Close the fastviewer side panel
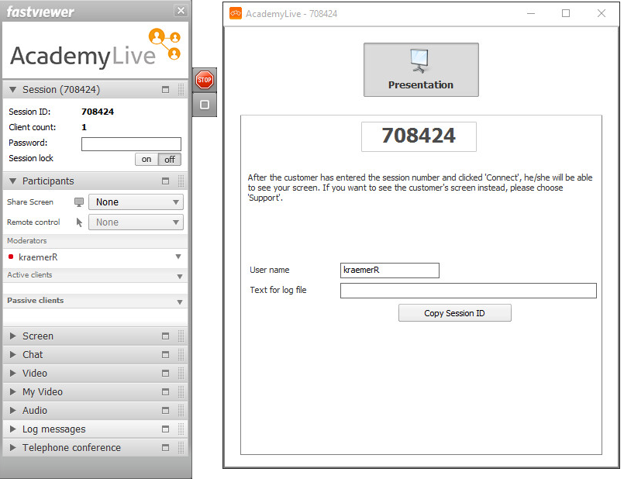 pyautogui.click(x=181, y=10)
